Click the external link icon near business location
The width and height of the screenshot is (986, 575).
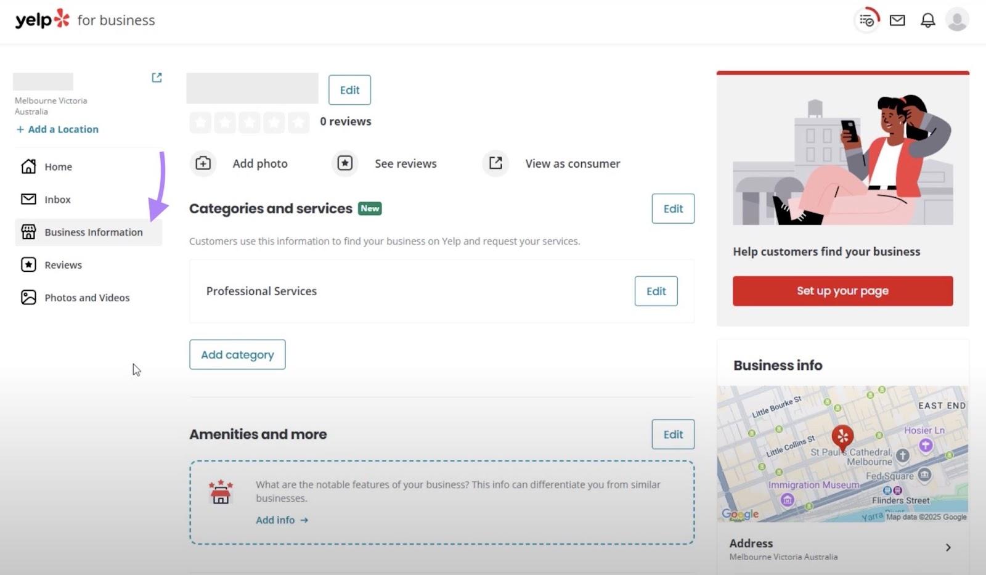[x=157, y=77]
